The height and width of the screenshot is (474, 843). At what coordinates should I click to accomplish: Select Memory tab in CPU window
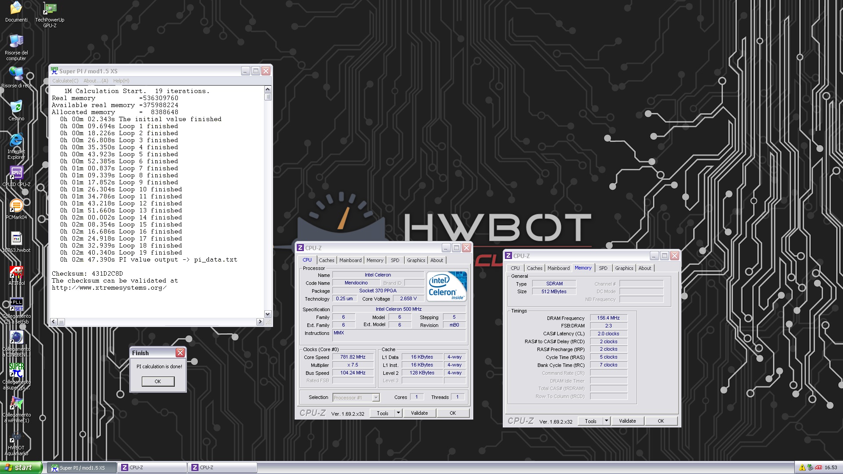(375, 260)
